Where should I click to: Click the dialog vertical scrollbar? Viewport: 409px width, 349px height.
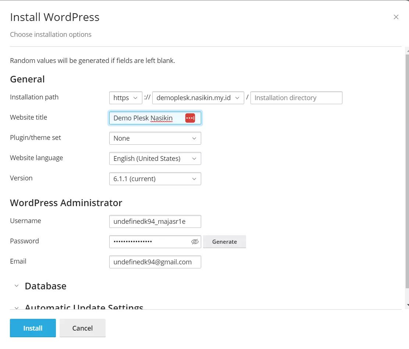(x=407, y=171)
